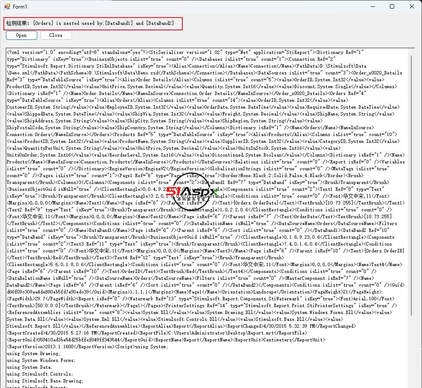Close the Form1 window with X

click(x=412, y=6)
